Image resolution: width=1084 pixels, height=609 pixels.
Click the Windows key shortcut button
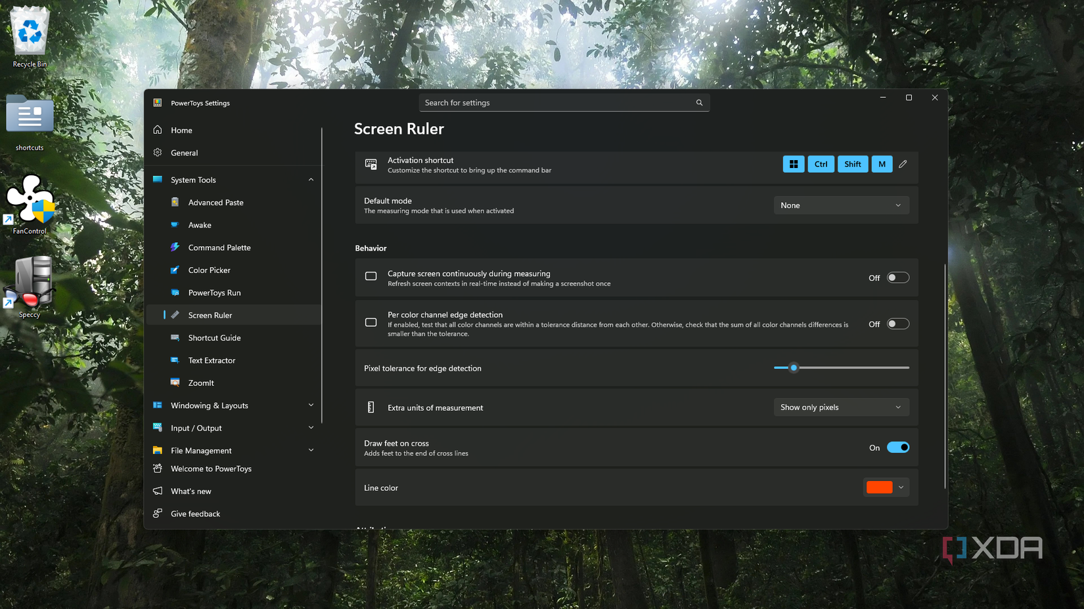(x=794, y=164)
